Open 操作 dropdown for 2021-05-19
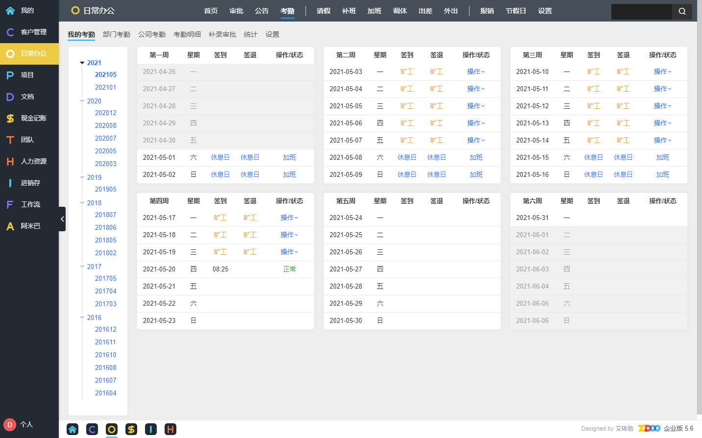The height and width of the screenshot is (438, 702). coord(289,252)
